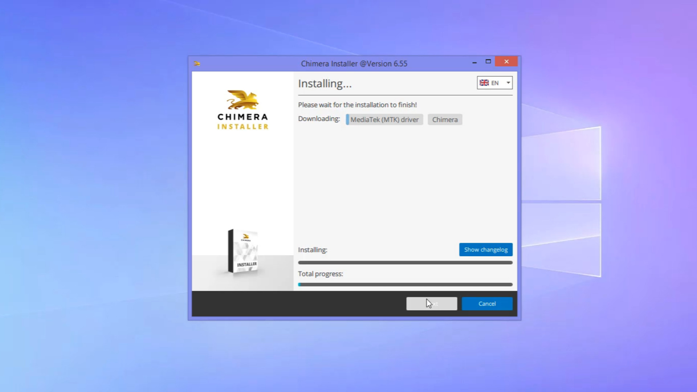Click the Downloading label
This screenshot has width=697, height=392.
[x=319, y=119]
